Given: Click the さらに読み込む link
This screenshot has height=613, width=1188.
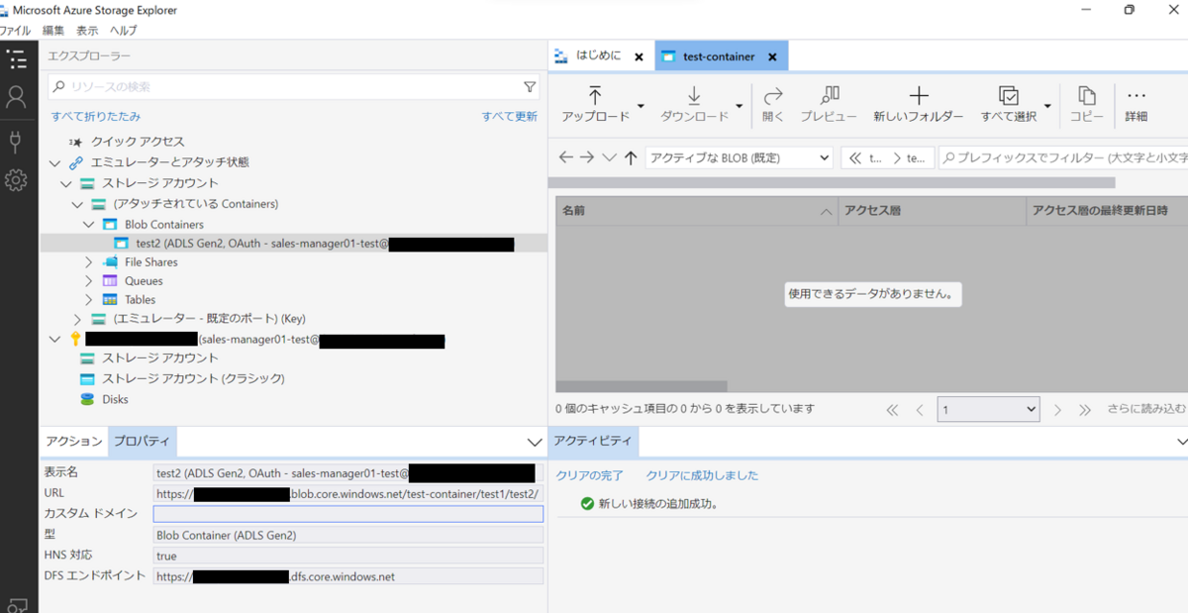Looking at the screenshot, I should pyautogui.click(x=1146, y=409).
